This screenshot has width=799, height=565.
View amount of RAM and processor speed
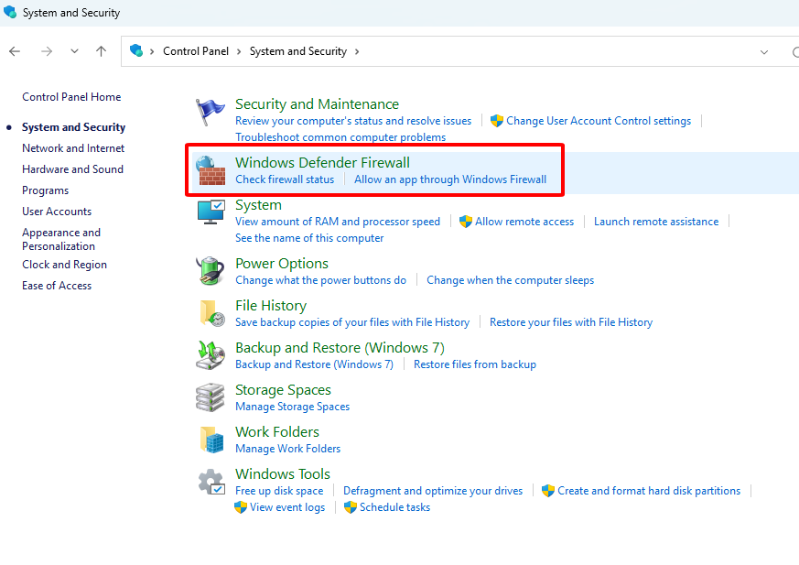tap(338, 222)
